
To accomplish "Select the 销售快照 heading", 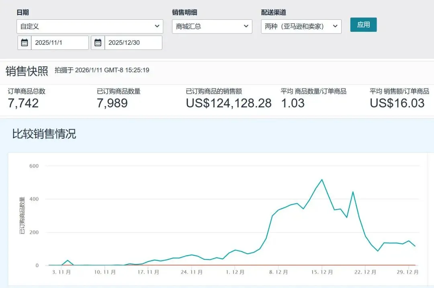I will [27, 71].
